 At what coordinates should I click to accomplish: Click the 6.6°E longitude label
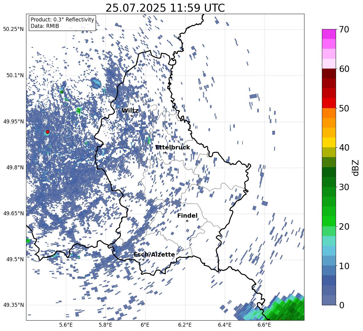click(x=264, y=325)
